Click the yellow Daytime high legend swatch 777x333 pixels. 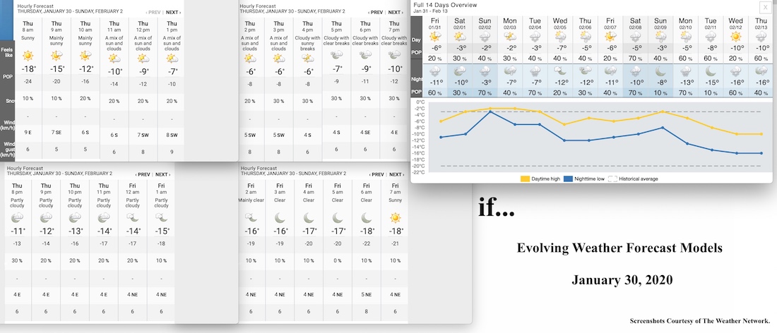point(525,178)
